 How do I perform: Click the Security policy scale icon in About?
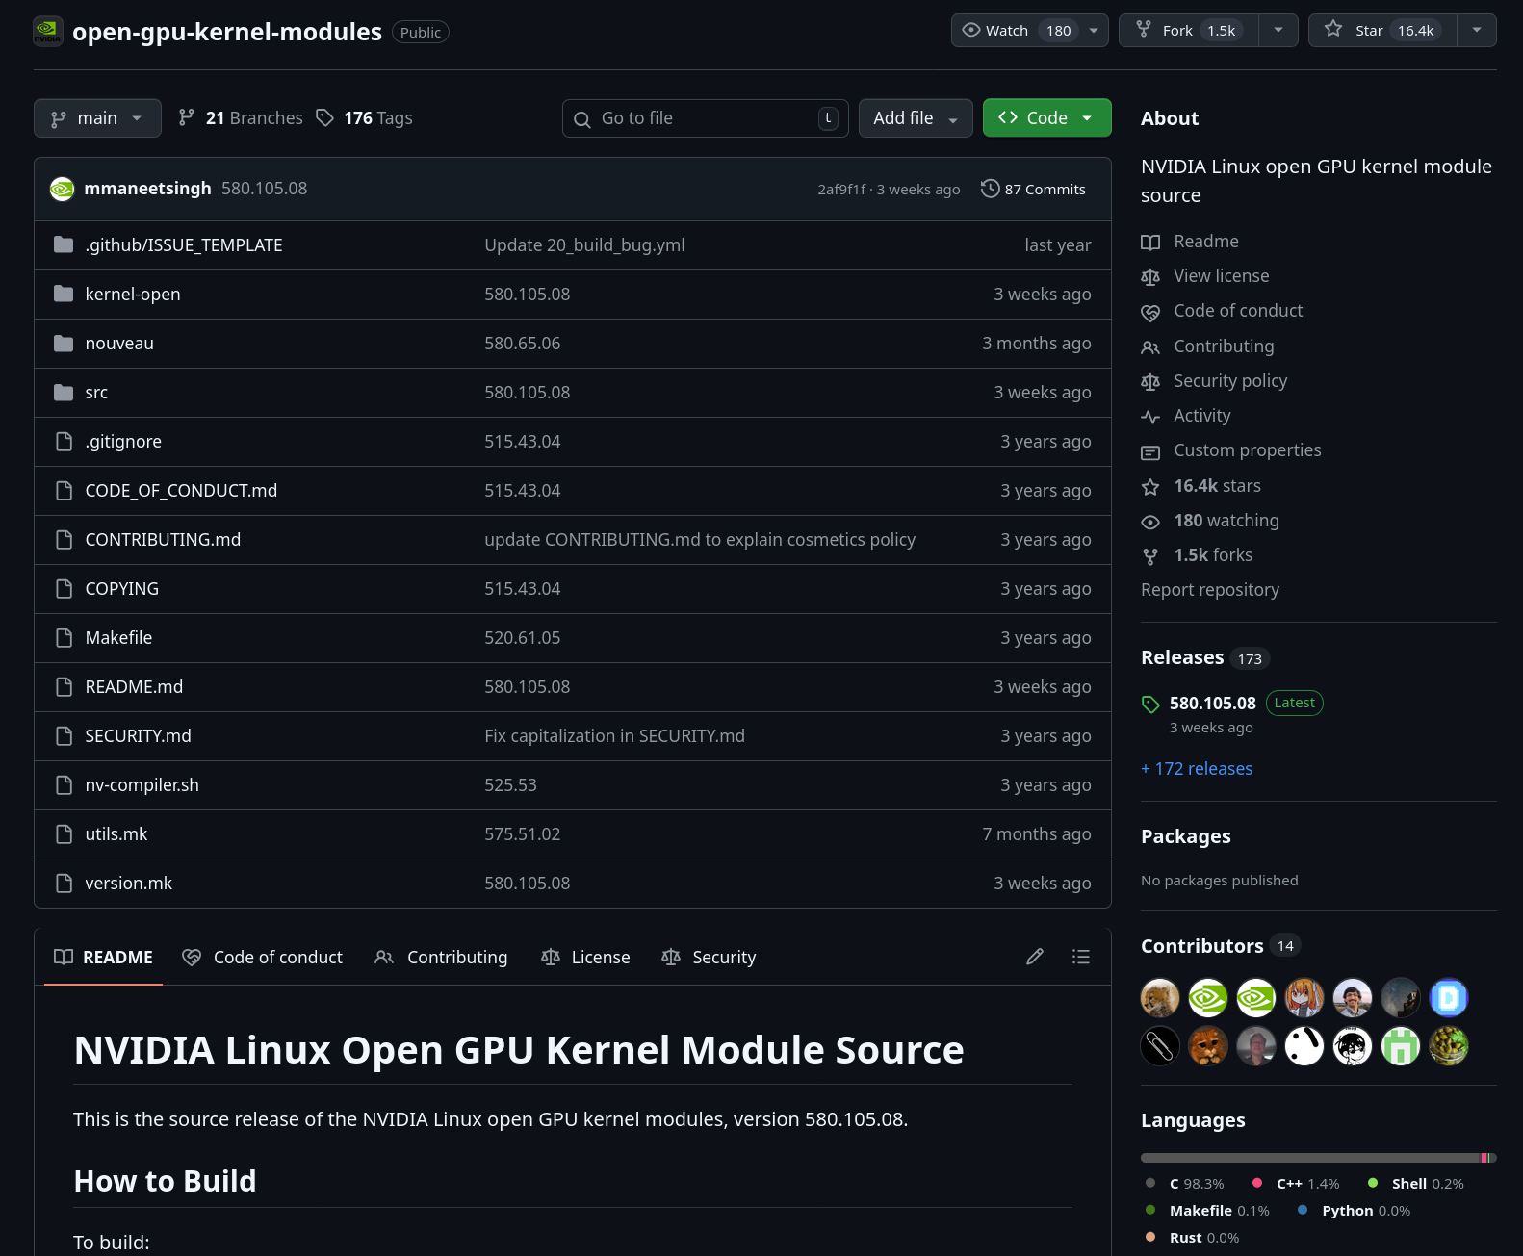coord(1150,381)
